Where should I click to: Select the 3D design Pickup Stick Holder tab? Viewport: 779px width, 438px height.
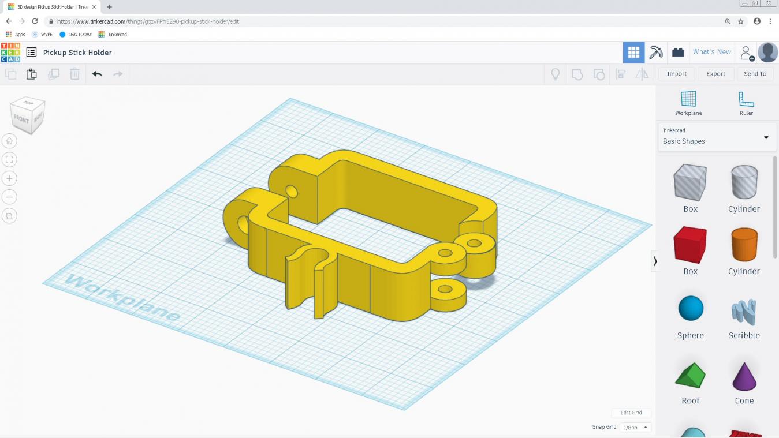pos(52,7)
